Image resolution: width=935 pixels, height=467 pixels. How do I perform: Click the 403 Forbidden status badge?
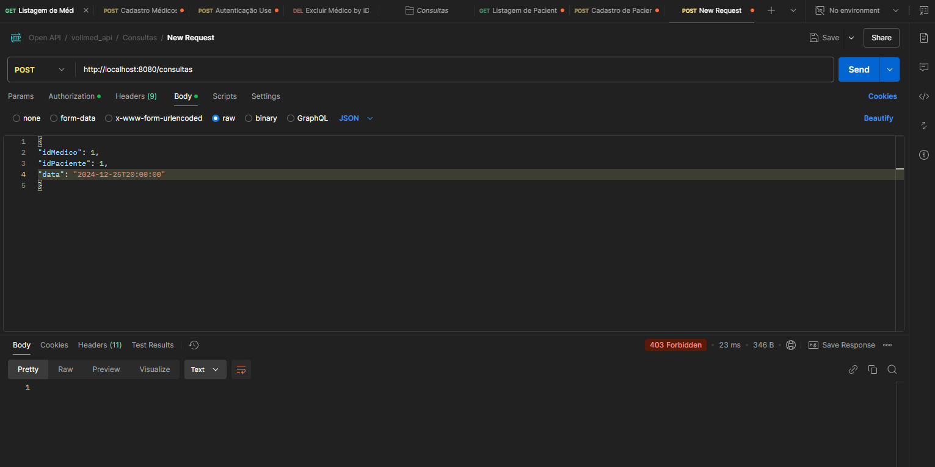pyautogui.click(x=675, y=345)
